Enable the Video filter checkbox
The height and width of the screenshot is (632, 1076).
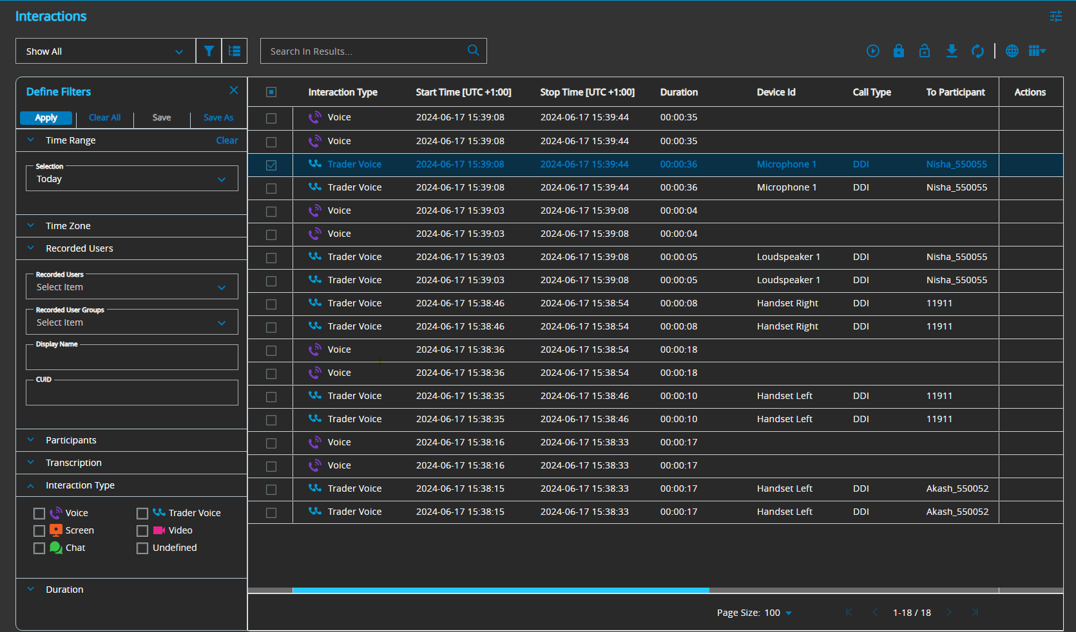[142, 530]
